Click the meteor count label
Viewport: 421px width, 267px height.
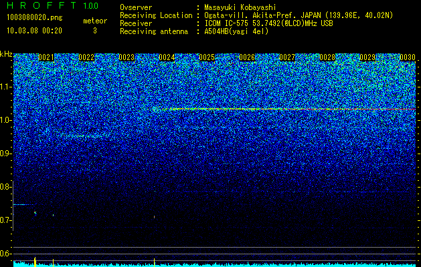click(x=95, y=21)
